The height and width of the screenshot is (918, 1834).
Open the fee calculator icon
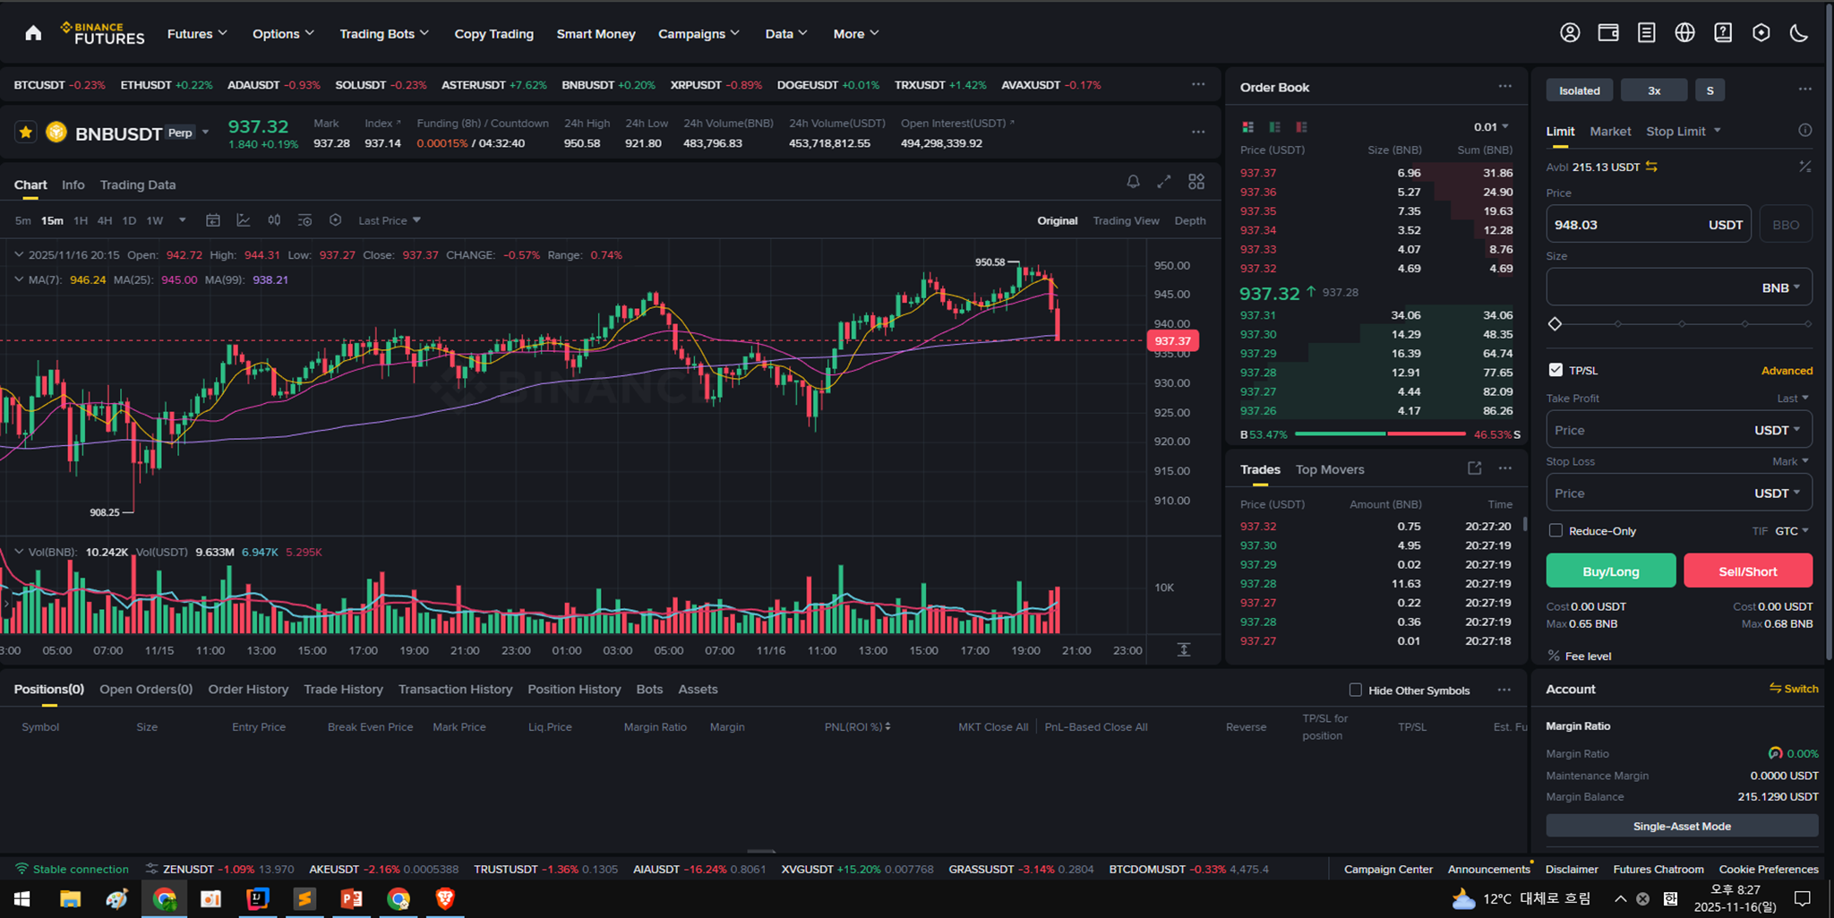coord(1805,167)
